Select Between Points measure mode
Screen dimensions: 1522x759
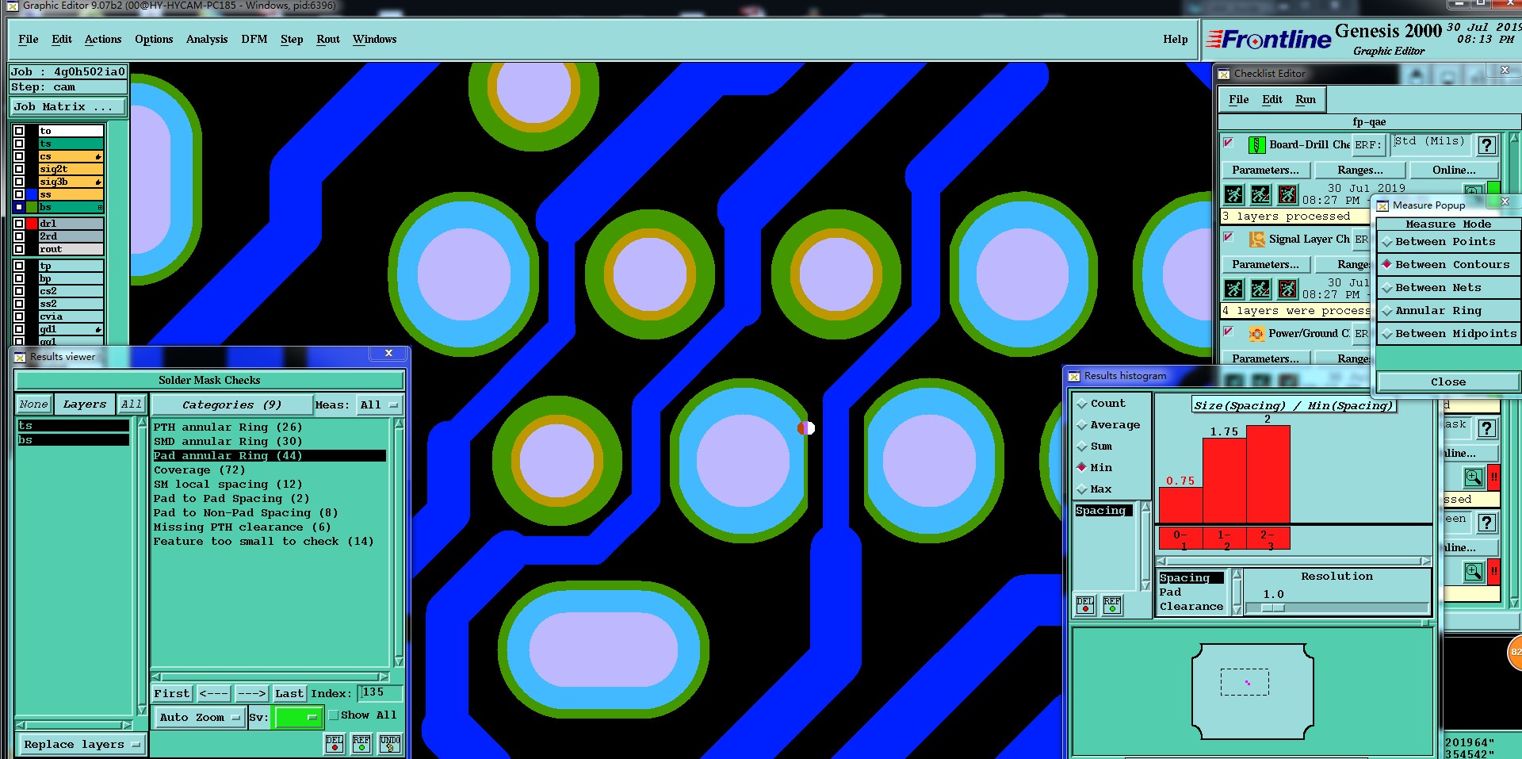[1448, 242]
